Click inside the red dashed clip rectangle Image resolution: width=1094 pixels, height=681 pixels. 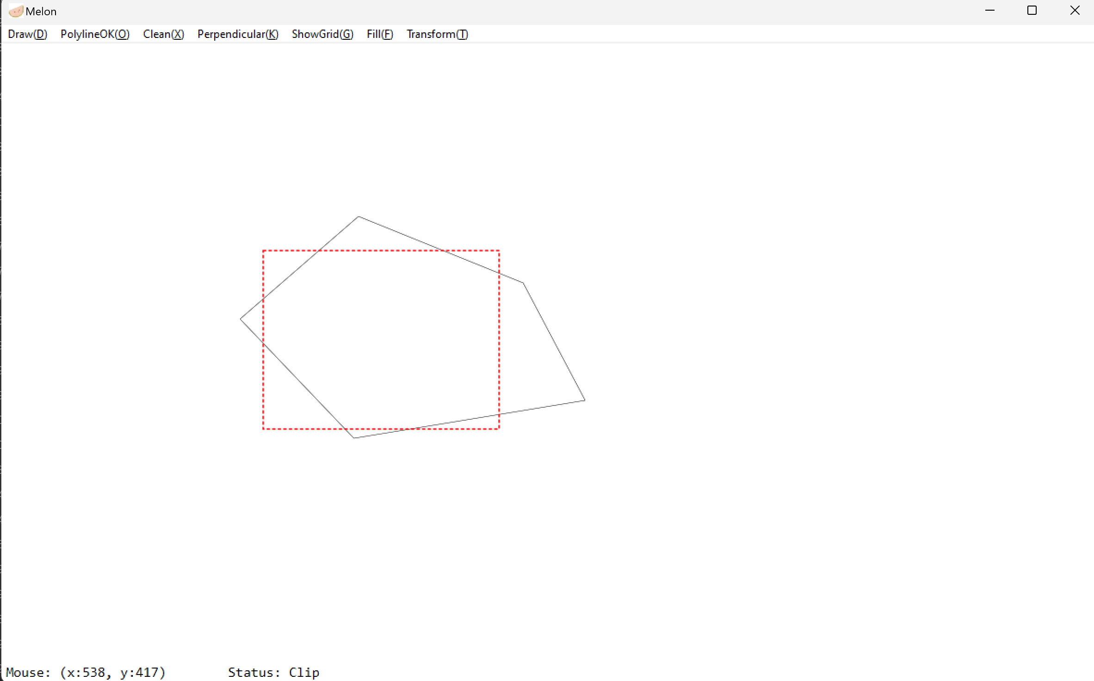[381, 340]
